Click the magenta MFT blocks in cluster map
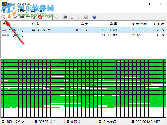 point(61,63)
